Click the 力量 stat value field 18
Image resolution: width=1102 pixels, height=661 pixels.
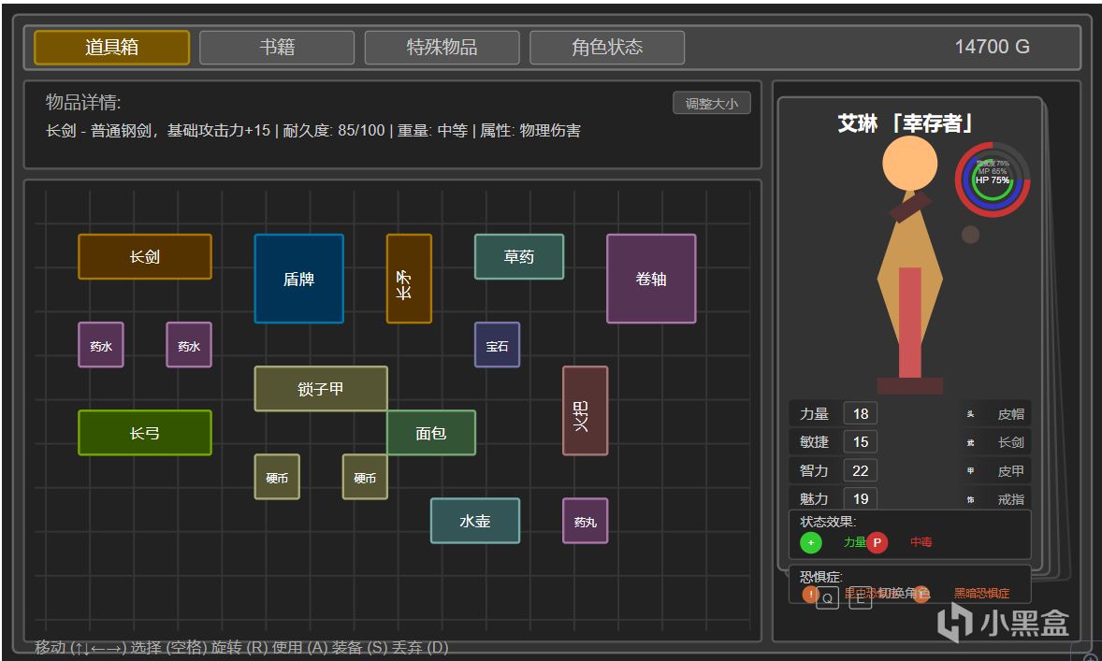[861, 414]
